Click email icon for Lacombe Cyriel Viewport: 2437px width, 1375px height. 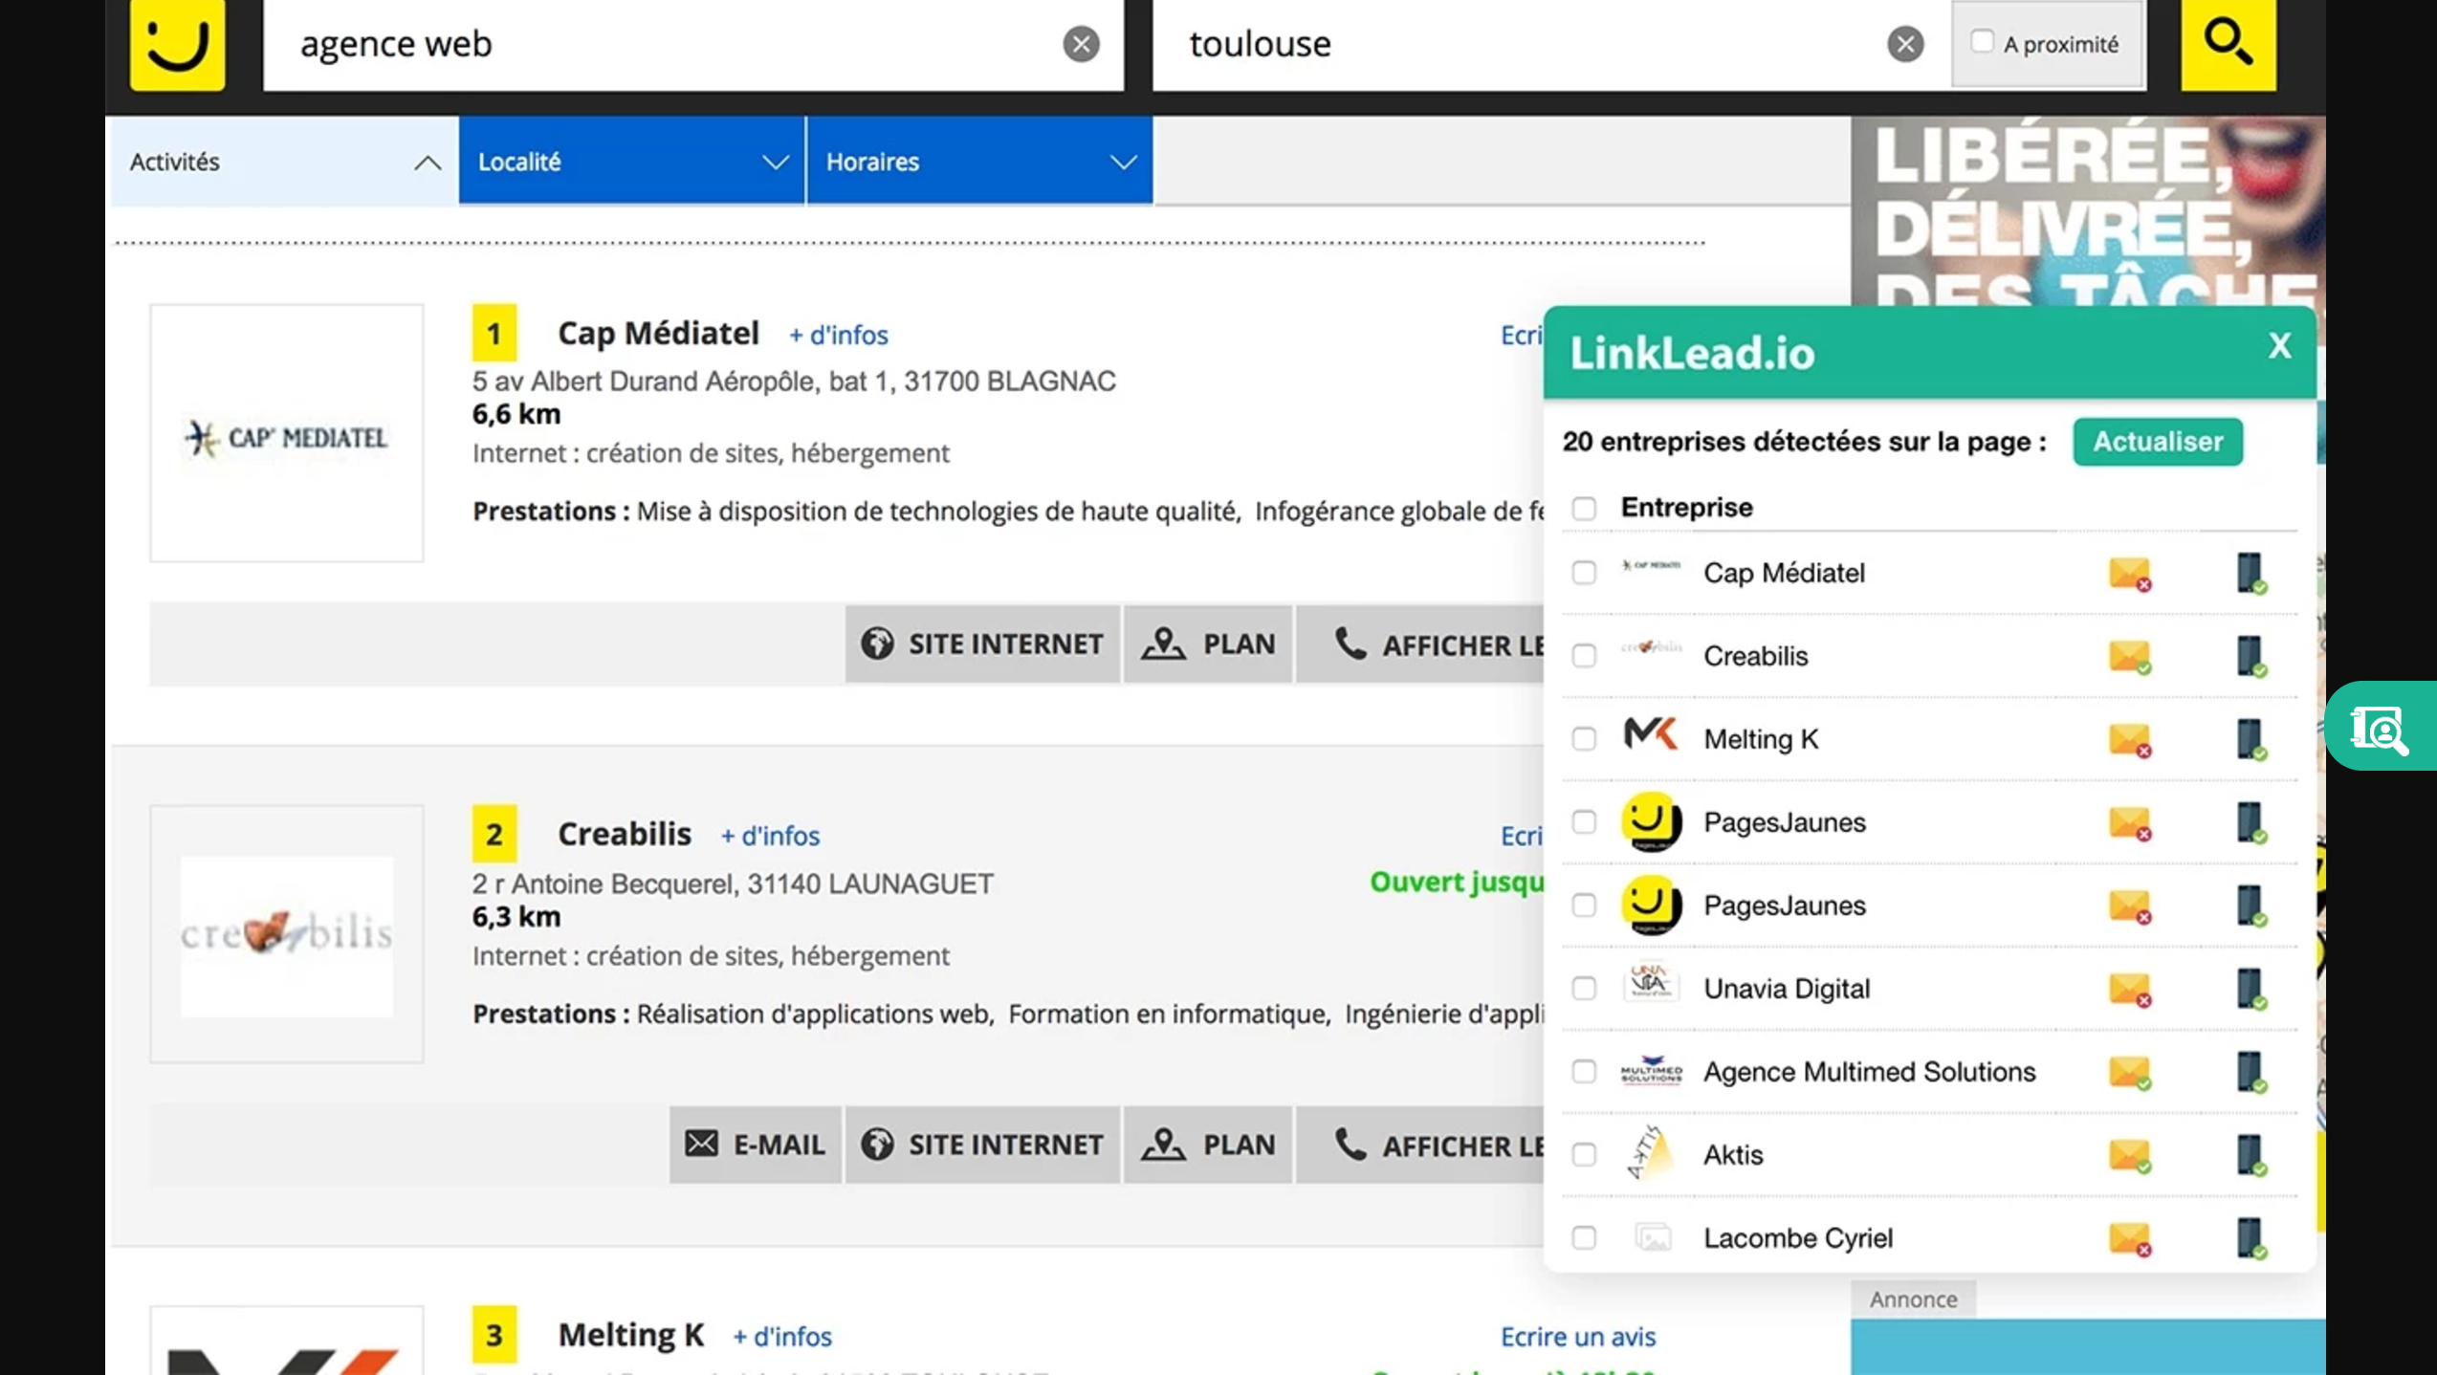click(2130, 1239)
